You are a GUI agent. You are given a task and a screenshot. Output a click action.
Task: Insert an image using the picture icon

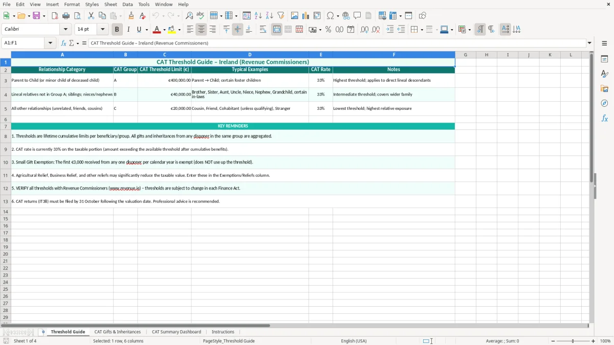(x=295, y=16)
